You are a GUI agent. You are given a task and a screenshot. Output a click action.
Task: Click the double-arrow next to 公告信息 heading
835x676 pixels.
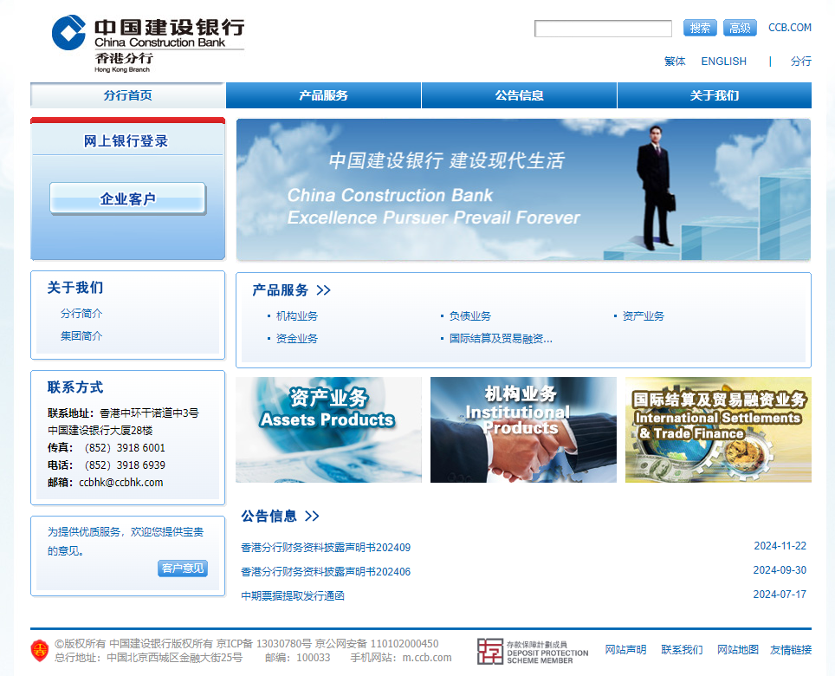[x=312, y=516]
